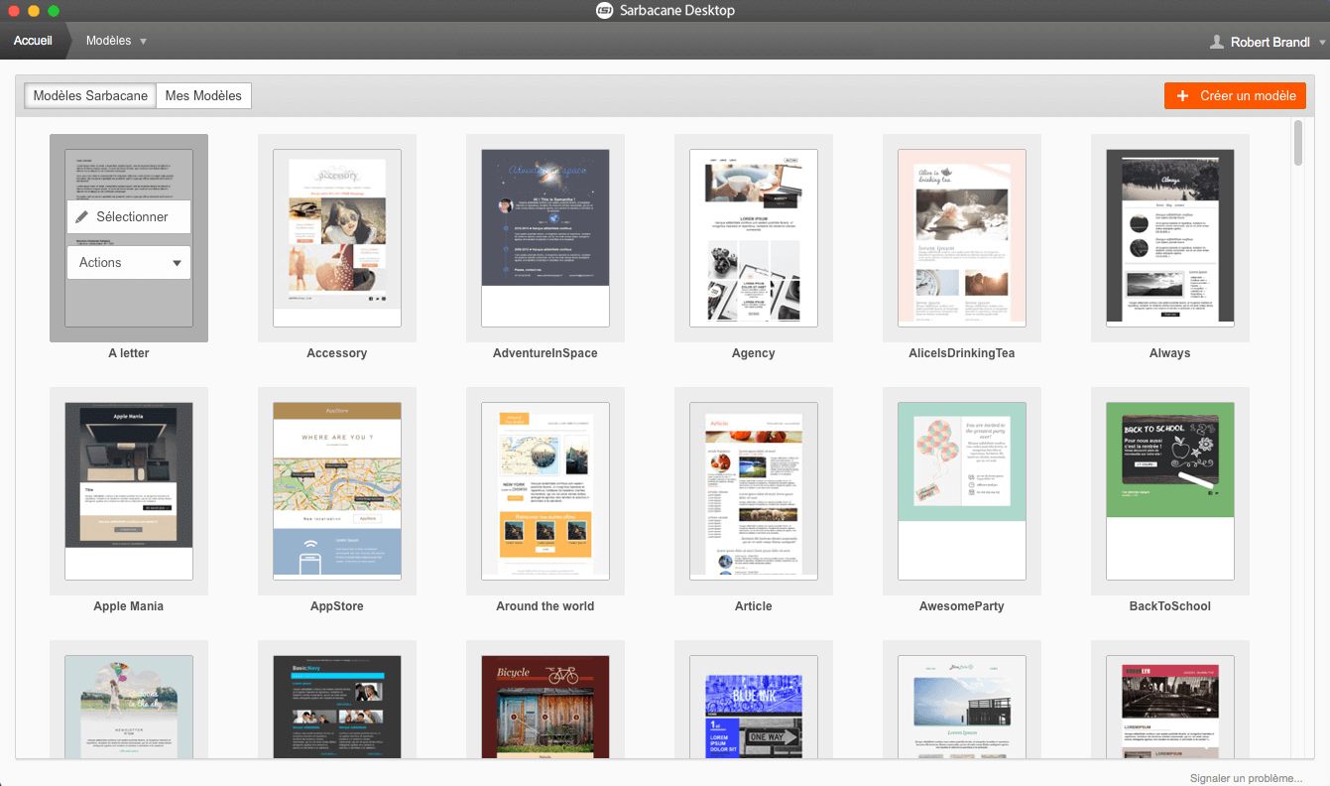Viewport: 1330px width, 786px height.
Task: Click the Créer un modèle button
Action: click(x=1235, y=96)
